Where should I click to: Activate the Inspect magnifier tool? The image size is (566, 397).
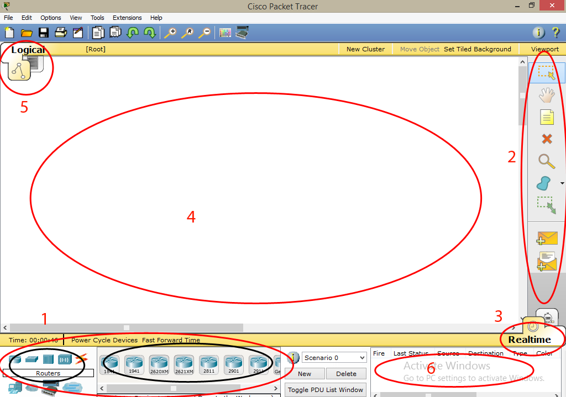tap(547, 161)
